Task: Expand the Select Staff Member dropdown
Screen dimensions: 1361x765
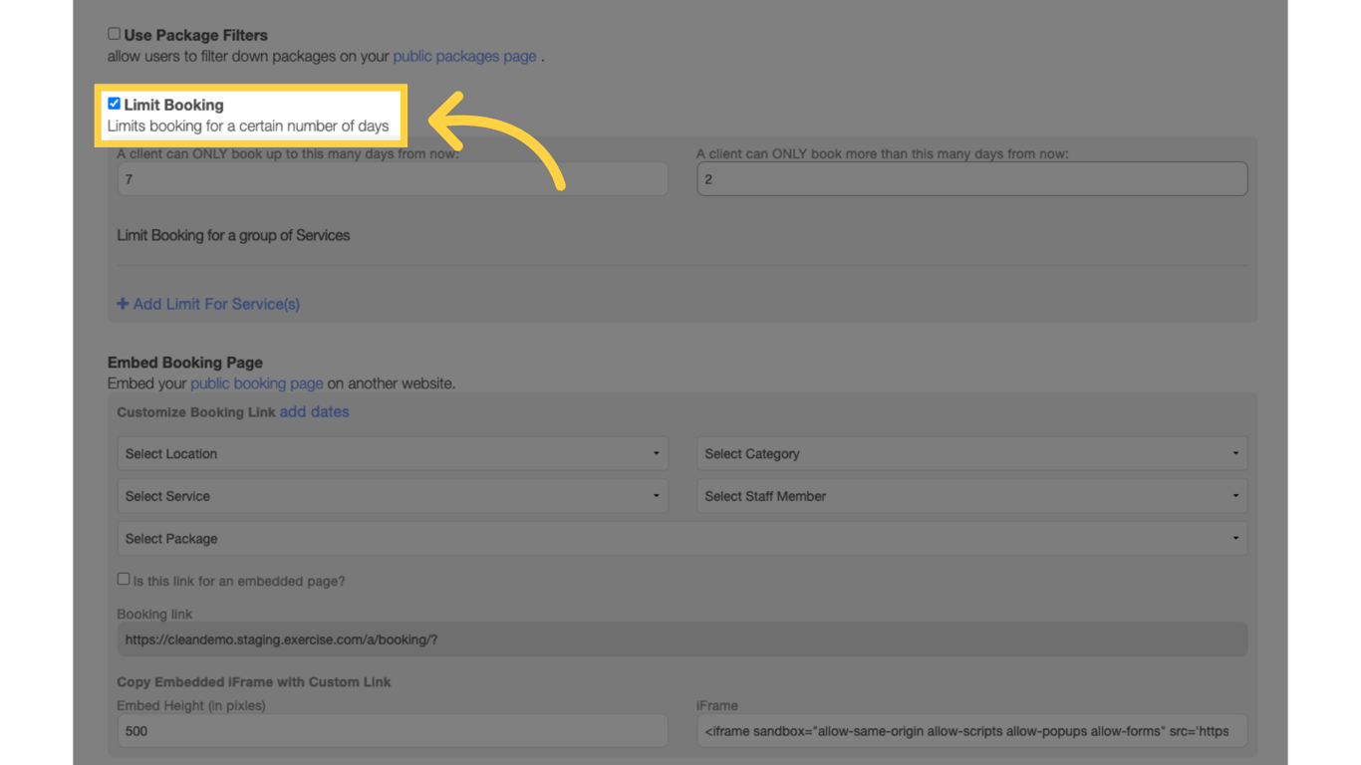Action: click(x=971, y=495)
